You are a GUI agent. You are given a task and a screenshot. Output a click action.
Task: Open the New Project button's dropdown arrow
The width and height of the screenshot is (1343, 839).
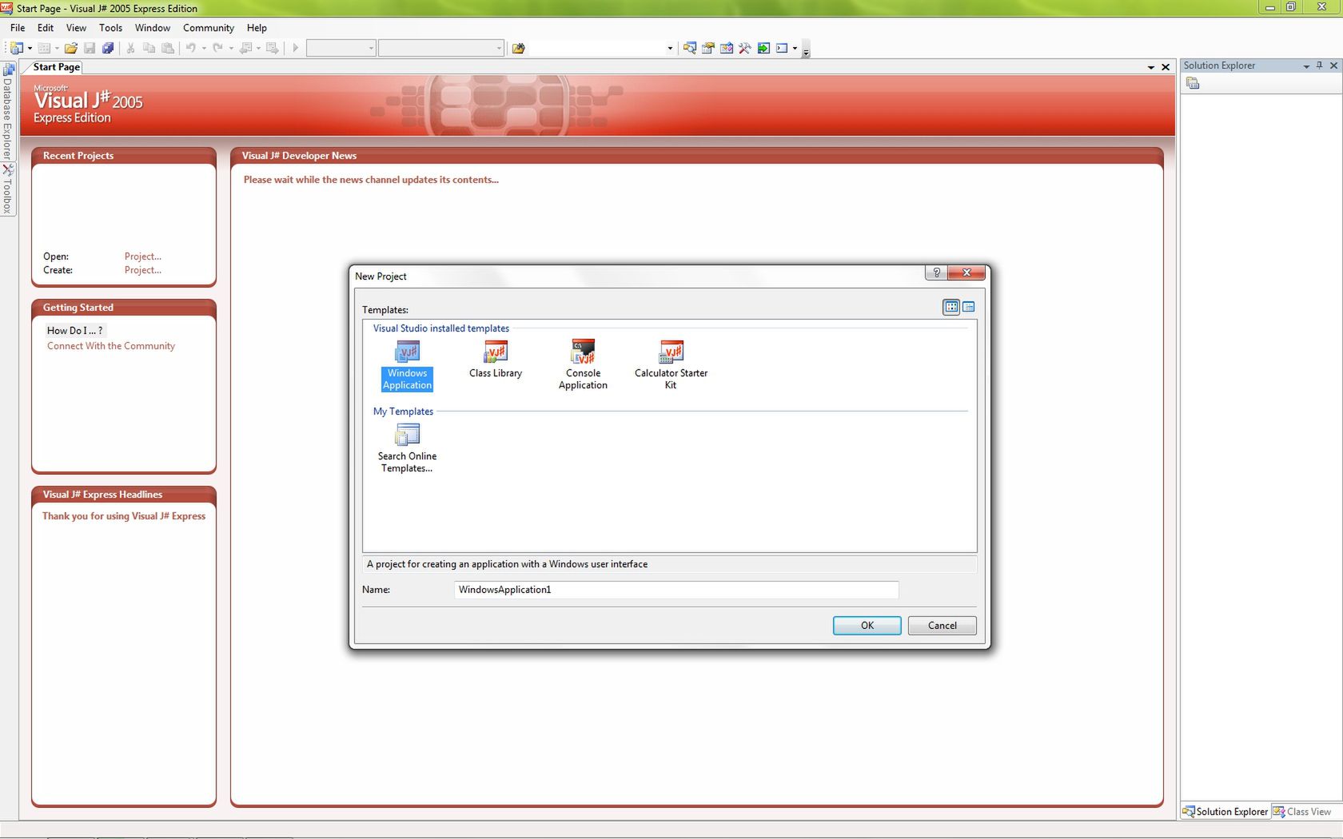(30, 48)
